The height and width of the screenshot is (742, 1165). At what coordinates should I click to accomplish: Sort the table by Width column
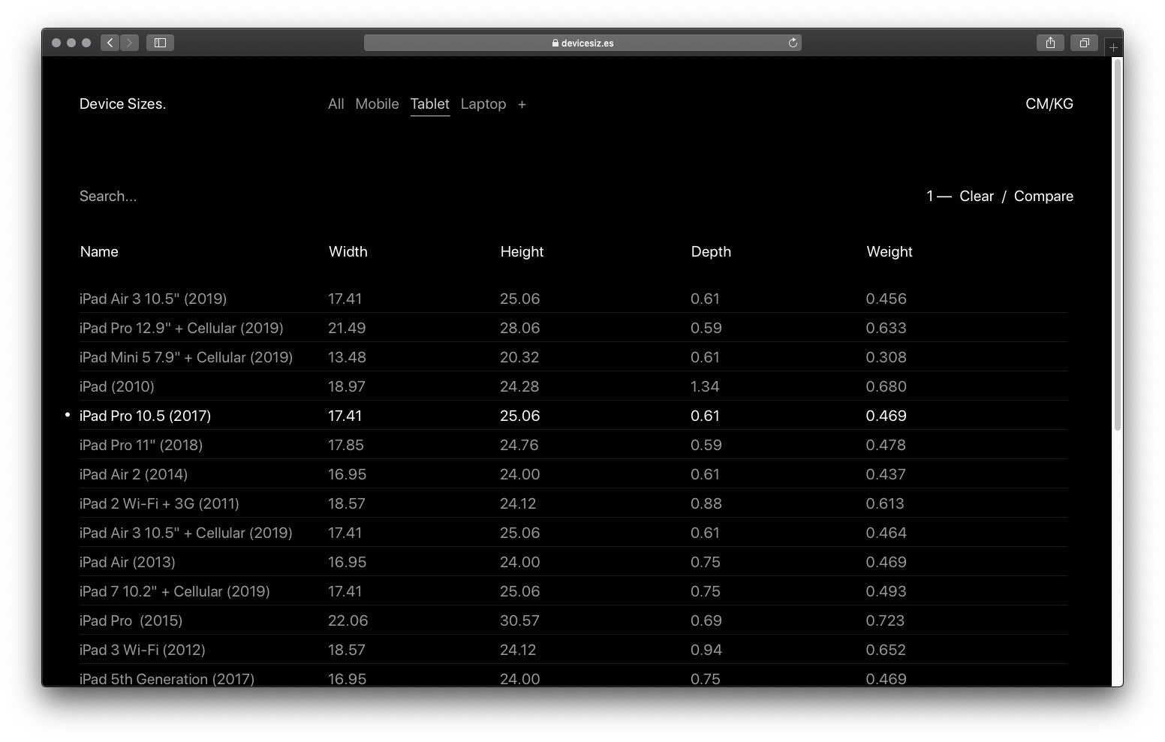(348, 251)
